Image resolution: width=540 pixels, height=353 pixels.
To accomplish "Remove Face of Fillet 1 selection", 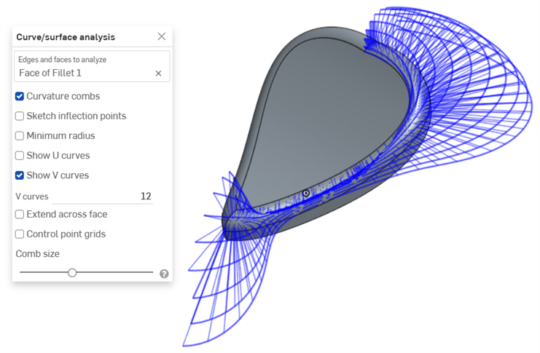I will 158,74.
